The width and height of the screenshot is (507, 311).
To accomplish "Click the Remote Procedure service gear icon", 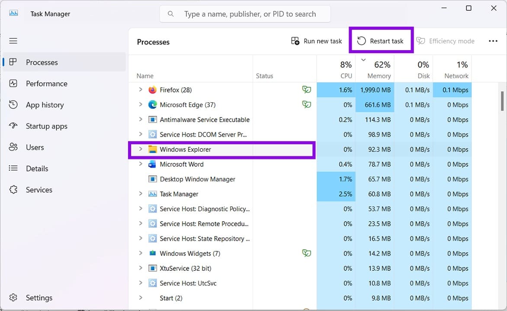I will point(152,223).
